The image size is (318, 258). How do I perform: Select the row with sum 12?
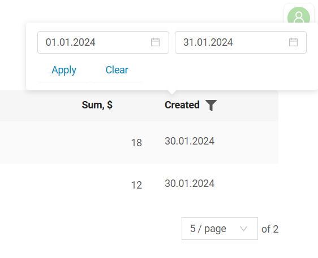(x=139, y=185)
